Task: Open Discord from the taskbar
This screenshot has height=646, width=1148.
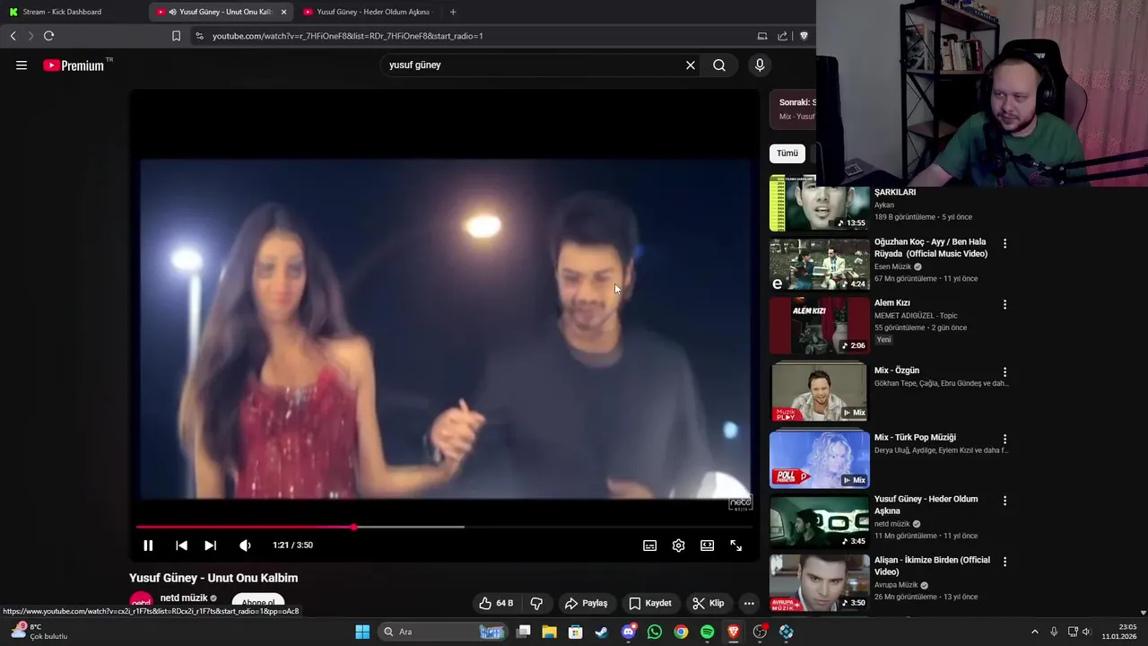Action: pos(629,632)
